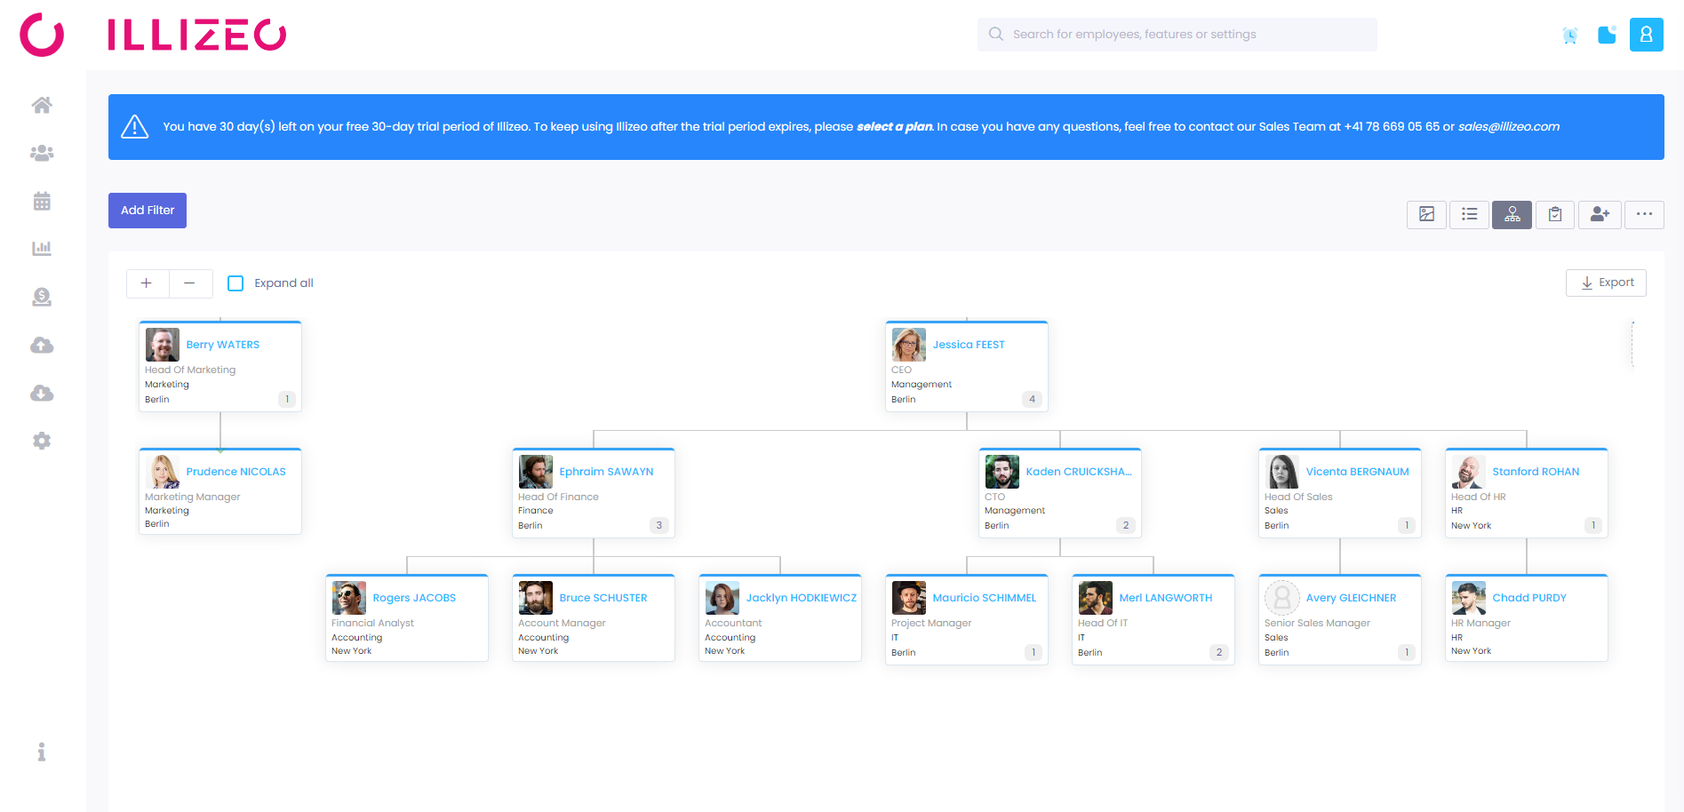Expand Avery GLEICHNER's 1 report badge
Image resolution: width=1684 pixels, height=812 pixels.
1406,652
